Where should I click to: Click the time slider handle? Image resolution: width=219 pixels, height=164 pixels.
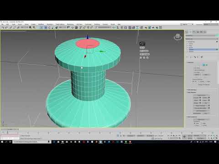[10, 129]
